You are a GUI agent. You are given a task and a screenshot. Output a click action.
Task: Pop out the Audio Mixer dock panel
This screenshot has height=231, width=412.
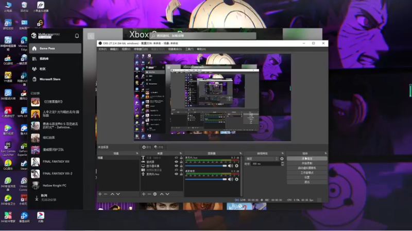point(241,153)
